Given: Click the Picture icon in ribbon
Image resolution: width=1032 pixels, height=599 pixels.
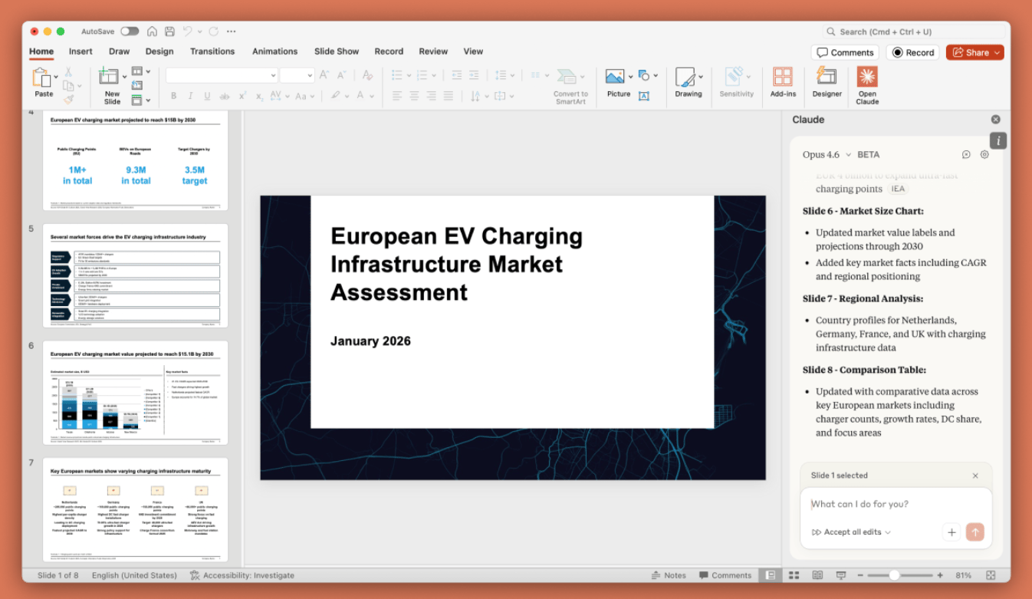Looking at the screenshot, I should click(x=615, y=77).
